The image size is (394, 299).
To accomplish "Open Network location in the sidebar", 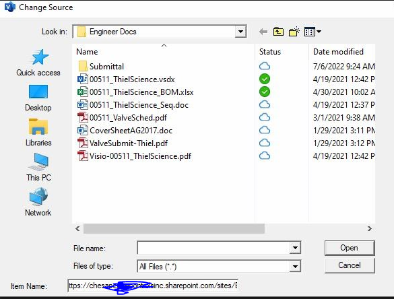I will 38,202.
